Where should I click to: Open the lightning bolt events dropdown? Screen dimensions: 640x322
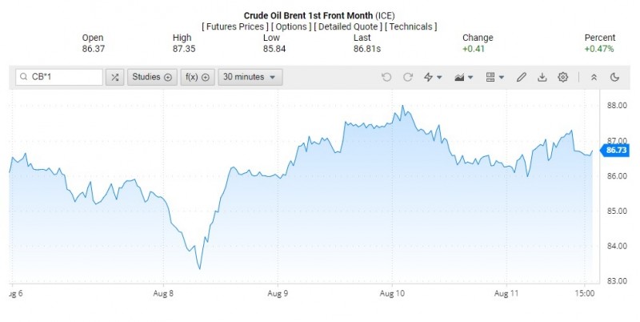[x=433, y=77]
